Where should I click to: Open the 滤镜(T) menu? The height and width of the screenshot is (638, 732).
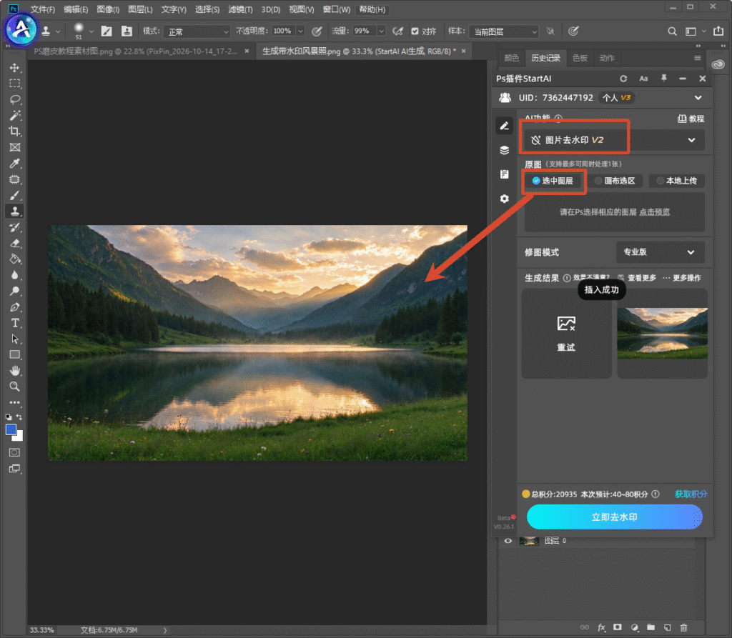(240, 9)
